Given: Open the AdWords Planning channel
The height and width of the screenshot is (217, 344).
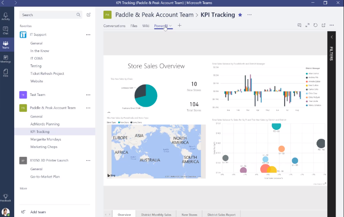Looking at the screenshot, I should click(x=45, y=124).
